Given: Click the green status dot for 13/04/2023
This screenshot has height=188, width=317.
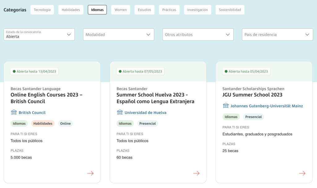Looking at the screenshot, I should [x=14, y=71].
